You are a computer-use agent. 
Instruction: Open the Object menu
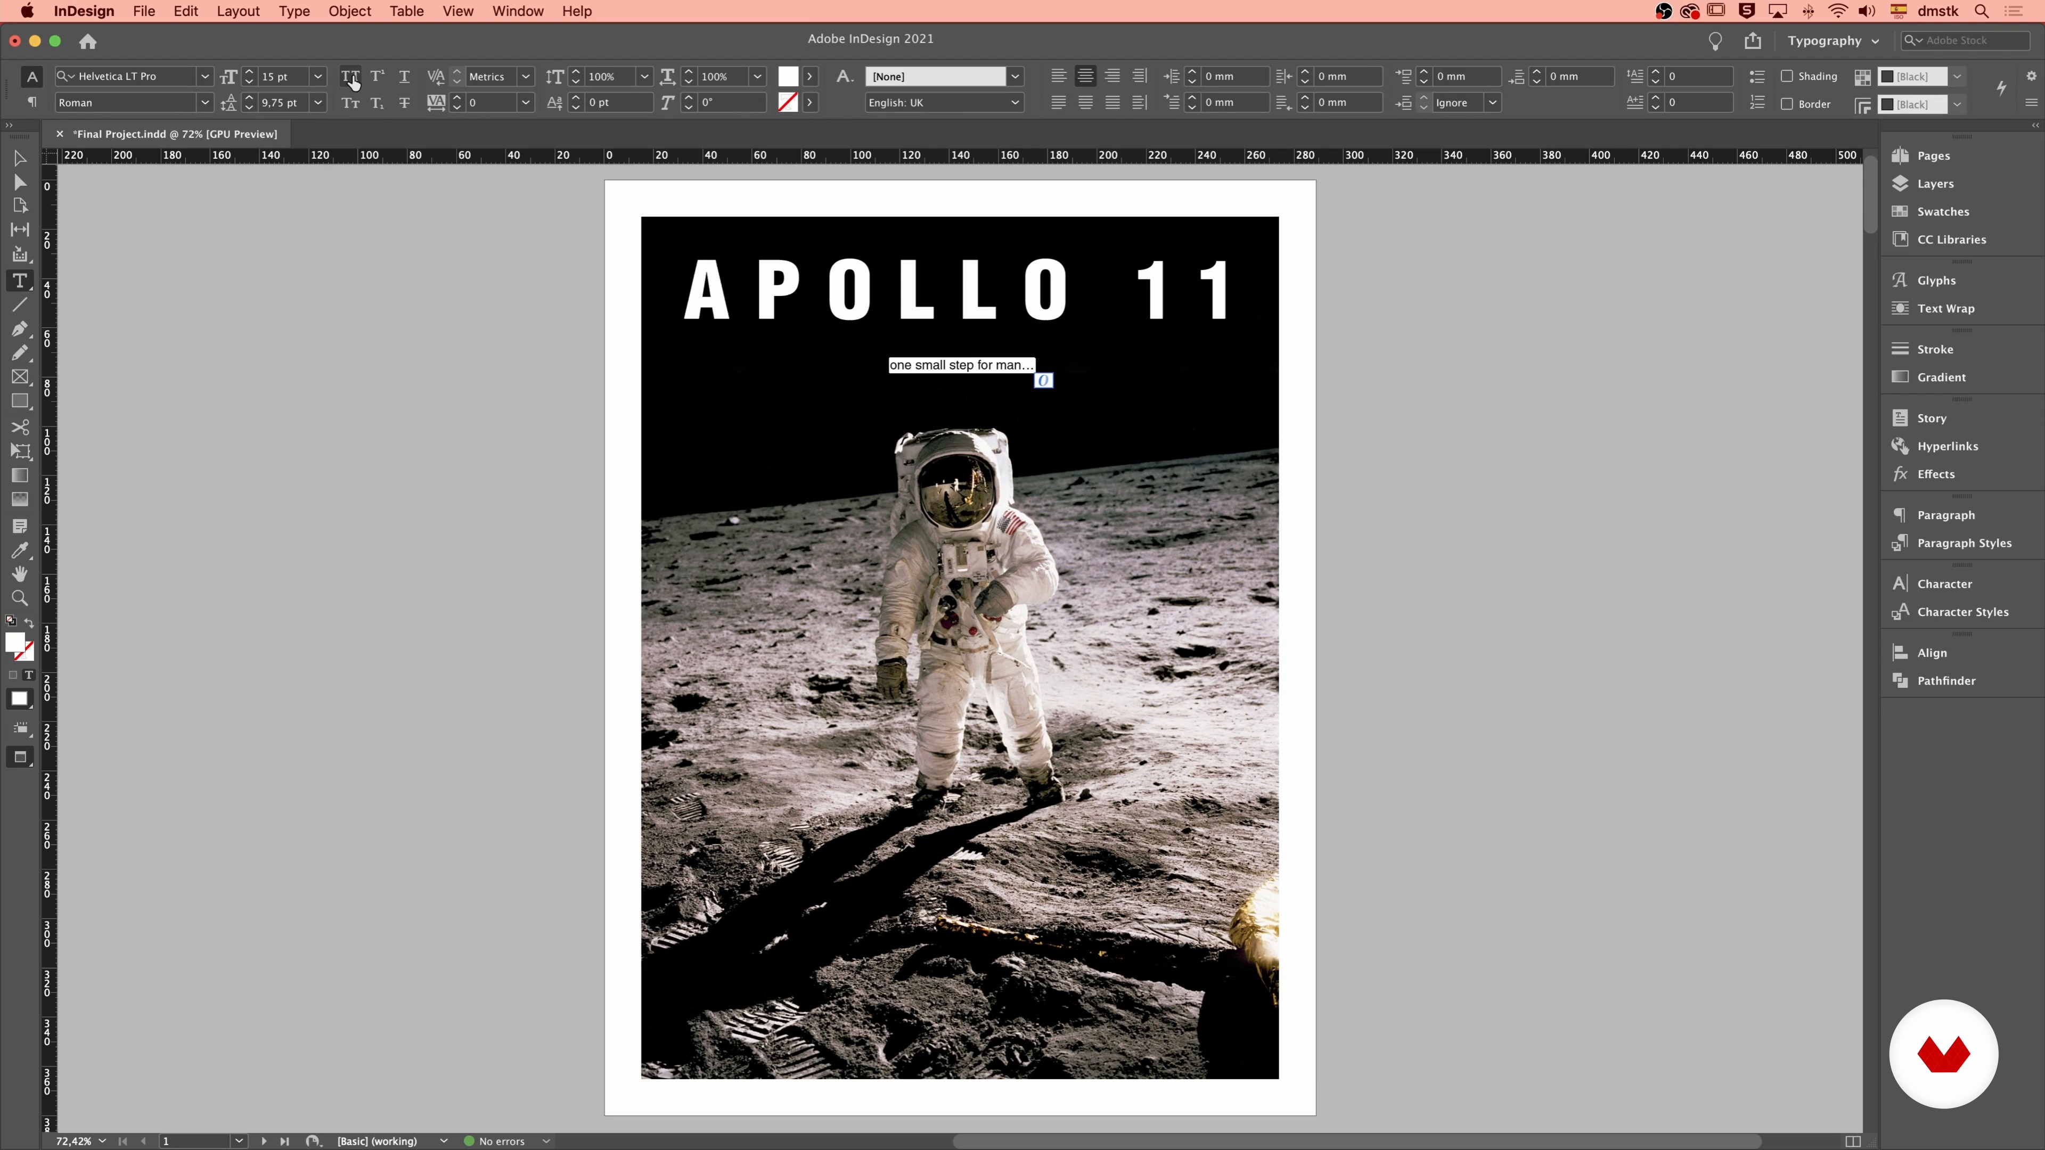pyautogui.click(x=349, y=11)
